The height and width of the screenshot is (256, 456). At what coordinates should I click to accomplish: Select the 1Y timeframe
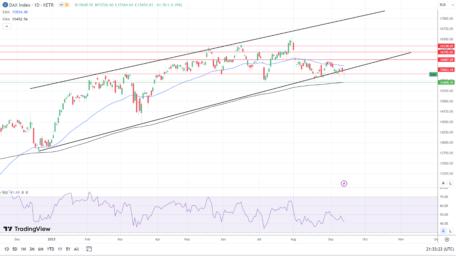click(x=60, y=249)
